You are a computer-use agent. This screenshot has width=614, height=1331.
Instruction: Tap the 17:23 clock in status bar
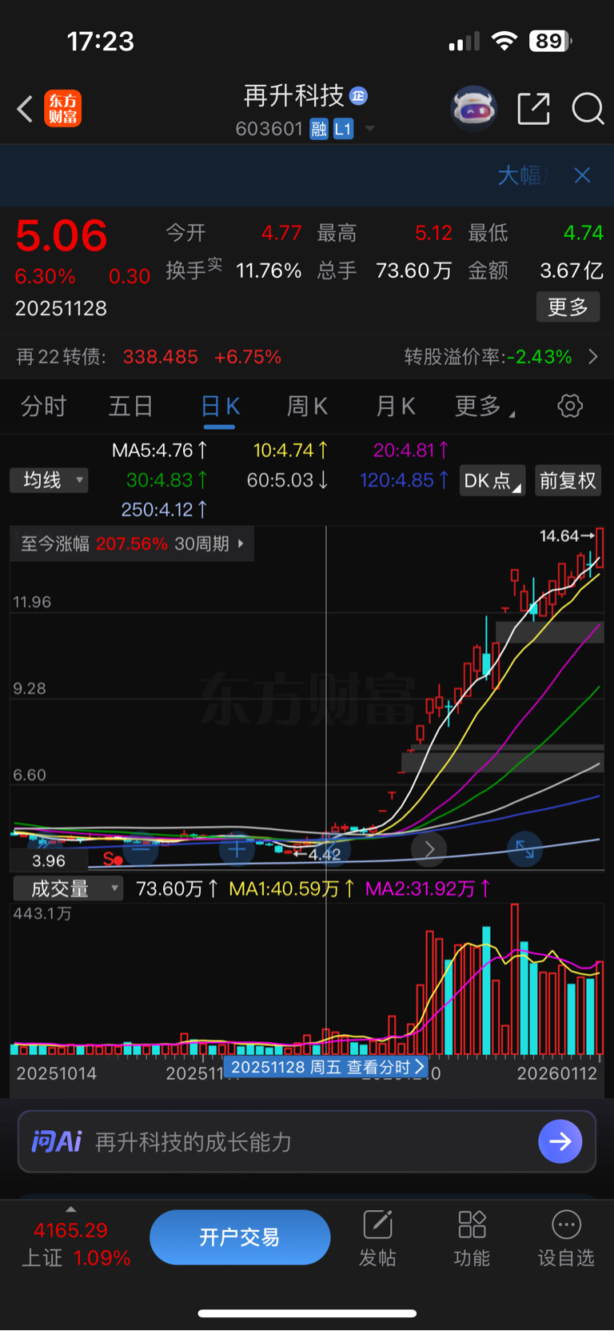(100, 41)
